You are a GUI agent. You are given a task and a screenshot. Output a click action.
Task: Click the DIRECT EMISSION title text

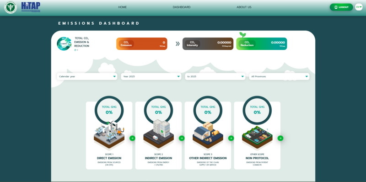click(109, 158)
